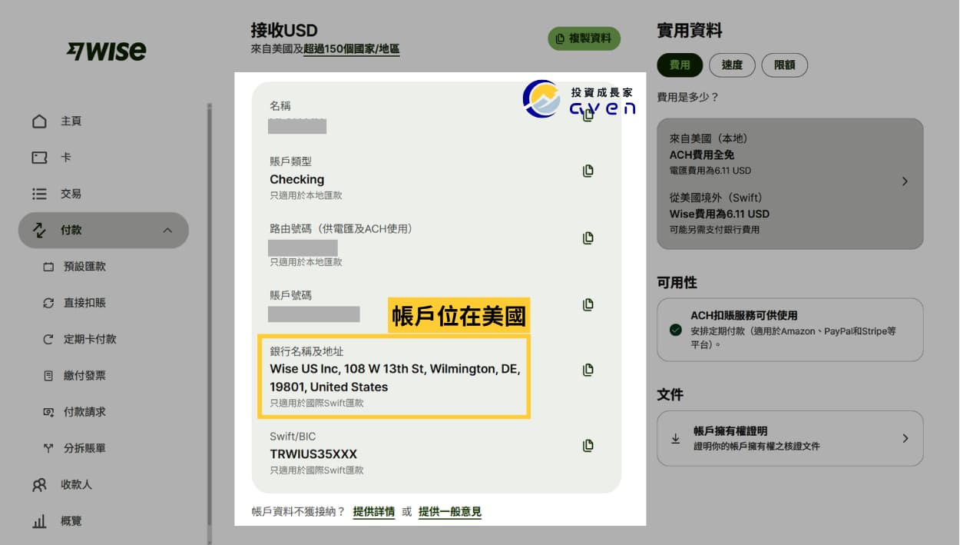Click the ACH費用全免 text
The height and width of the screenshot is (545, 960).
point(702,155)
